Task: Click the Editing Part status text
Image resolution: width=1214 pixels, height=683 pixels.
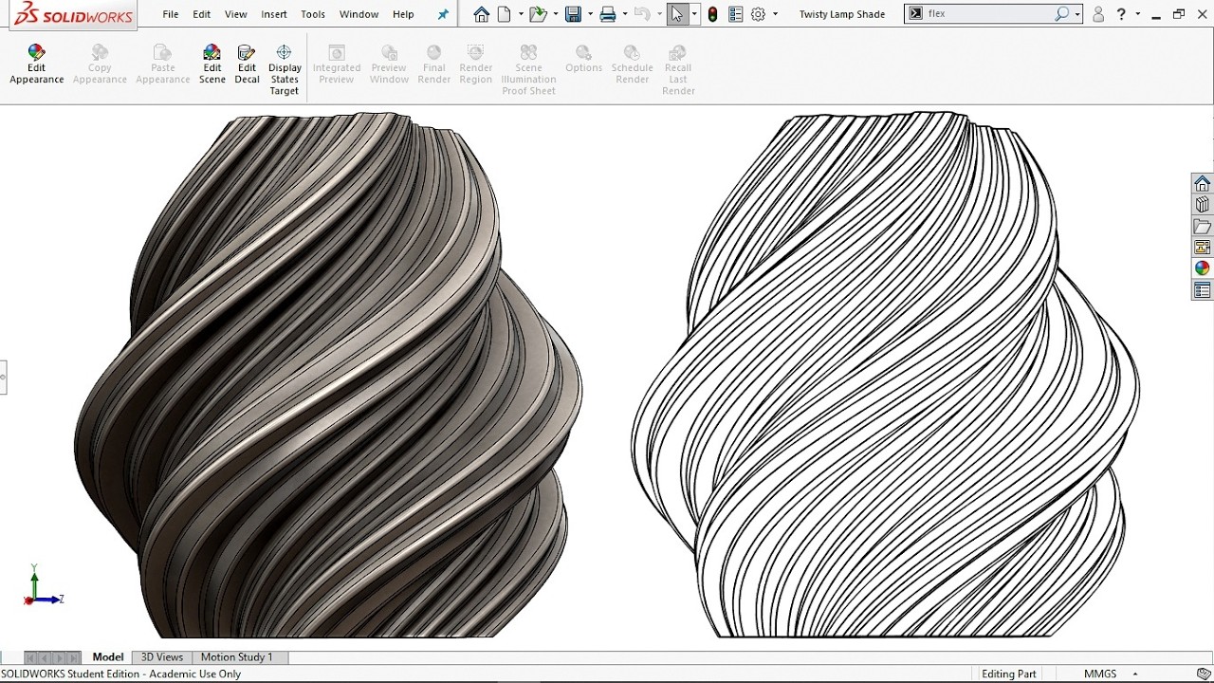Action: [x=1008, y=674]
